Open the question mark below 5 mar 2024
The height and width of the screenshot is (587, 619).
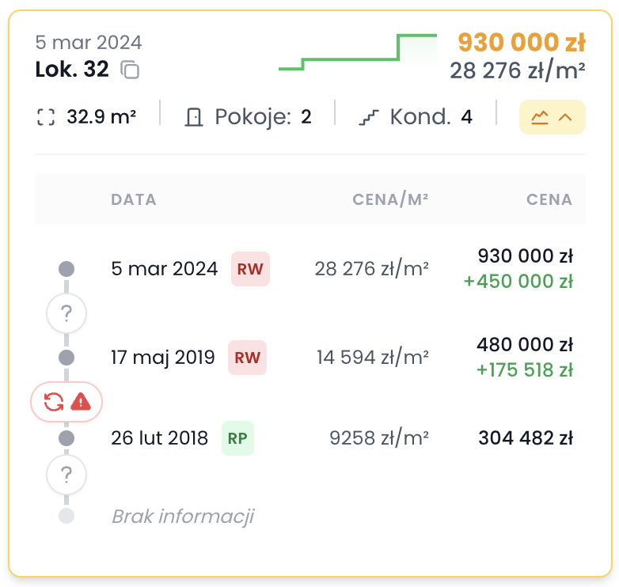[x=66, y=314]
